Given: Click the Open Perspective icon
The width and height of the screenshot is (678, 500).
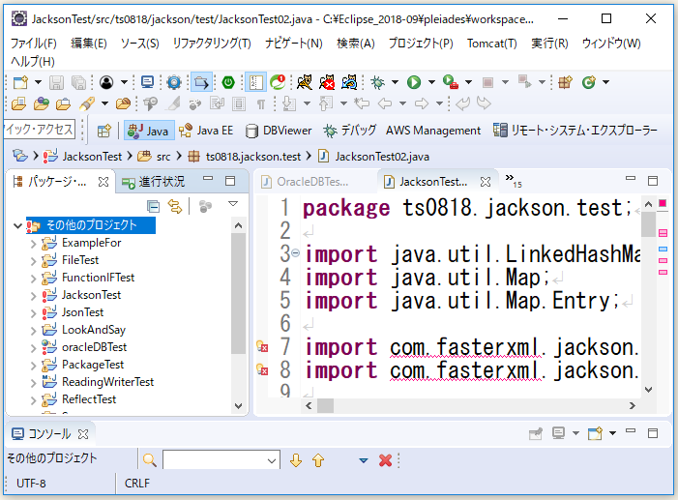Looking at the screenshot, I should 104,131.
